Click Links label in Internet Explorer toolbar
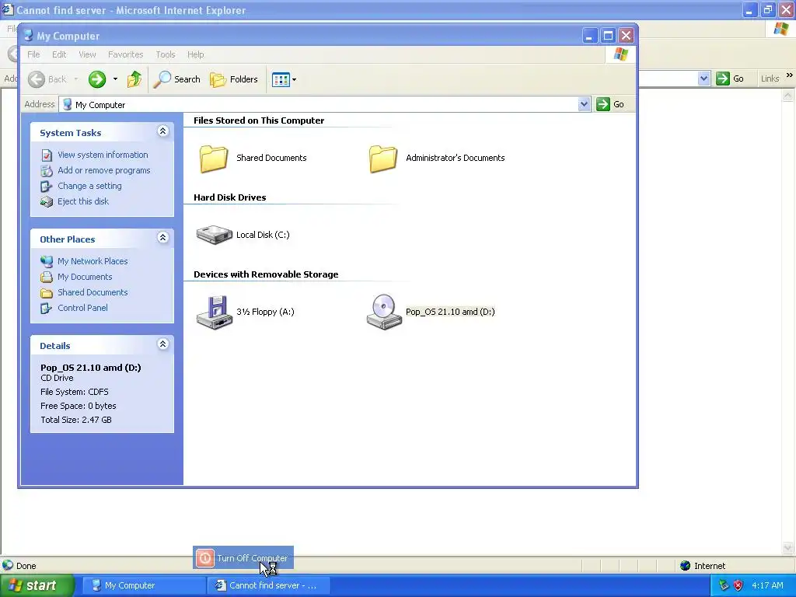This screenshot has width=796, height=597. (x=770, y=79)
